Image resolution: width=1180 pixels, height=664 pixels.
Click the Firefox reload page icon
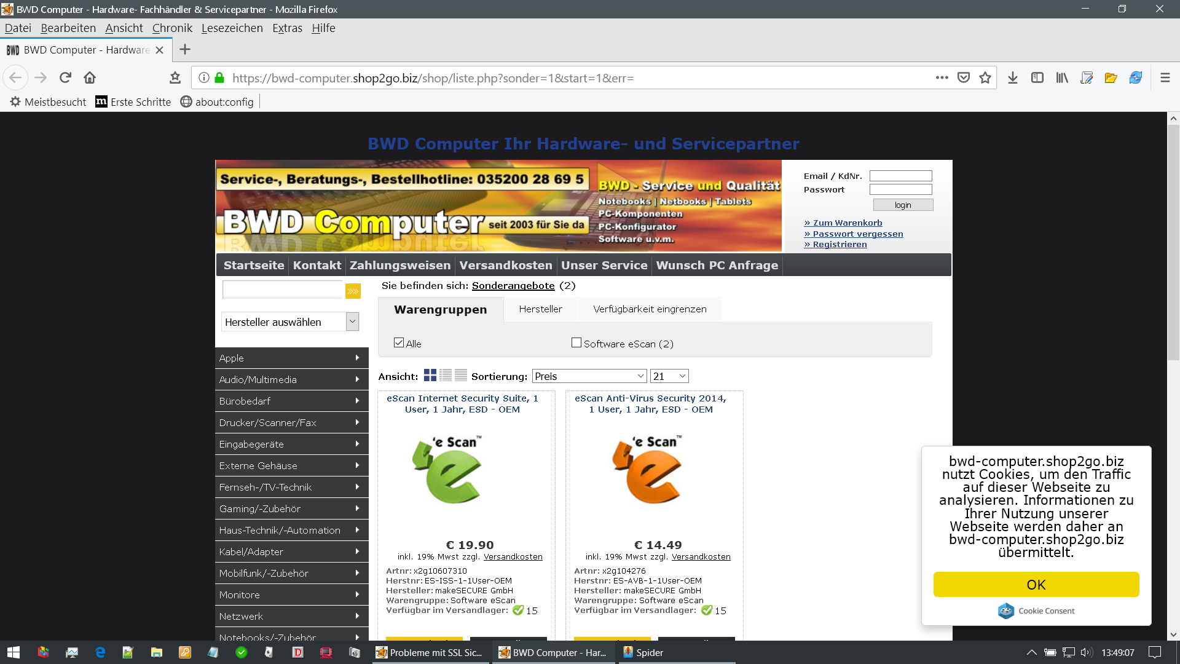tap(65, 77)
